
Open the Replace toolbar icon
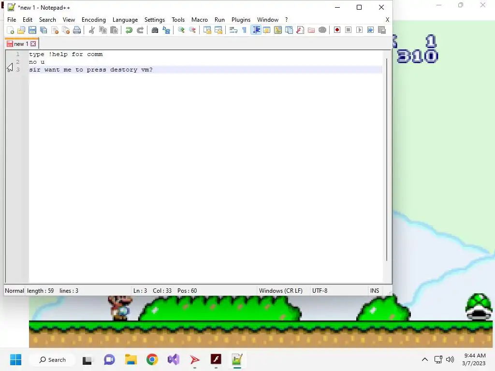coord(166,30)
